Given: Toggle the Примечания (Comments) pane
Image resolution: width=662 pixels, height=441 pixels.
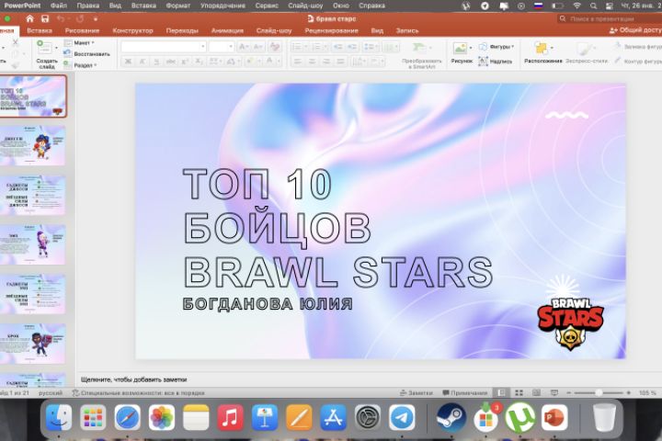Looking at the screenshot, I should click(465, 393).
